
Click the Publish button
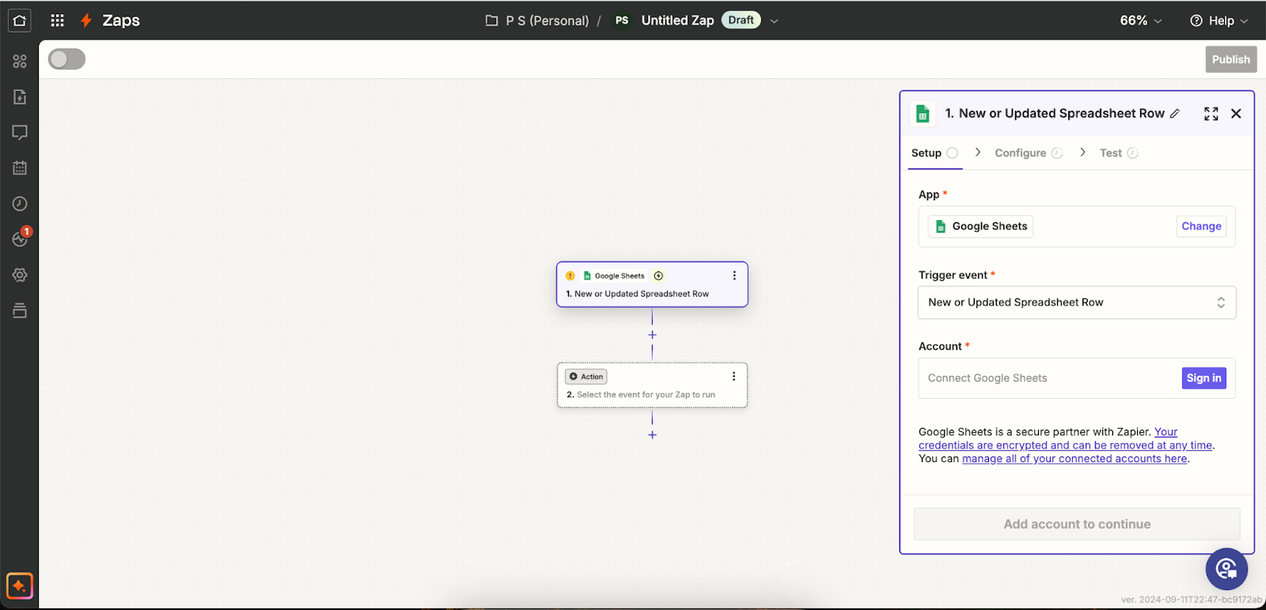tap(1230, 59)
